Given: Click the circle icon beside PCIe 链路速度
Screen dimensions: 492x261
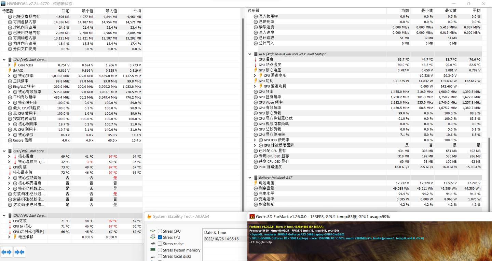Looking at the screenshot, I should coord(256,167).
